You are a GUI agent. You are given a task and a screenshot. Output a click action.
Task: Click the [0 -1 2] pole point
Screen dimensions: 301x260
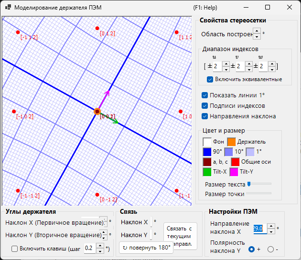click(97, 195)
